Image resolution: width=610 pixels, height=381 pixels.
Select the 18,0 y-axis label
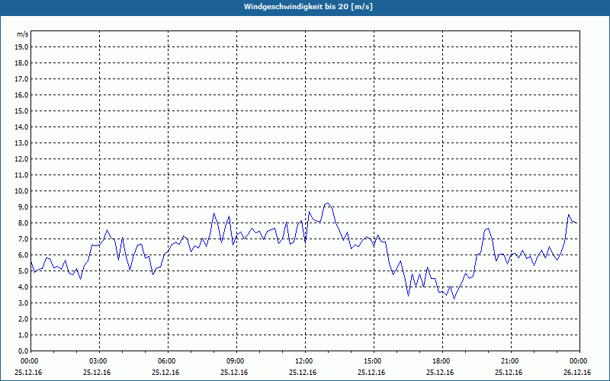pos(22,63)
